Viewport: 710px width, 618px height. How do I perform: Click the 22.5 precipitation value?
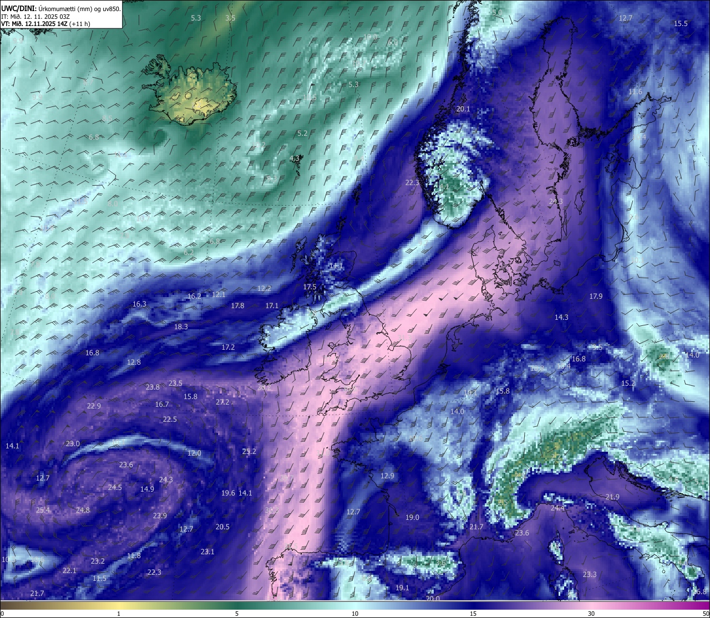pos(170,420)
